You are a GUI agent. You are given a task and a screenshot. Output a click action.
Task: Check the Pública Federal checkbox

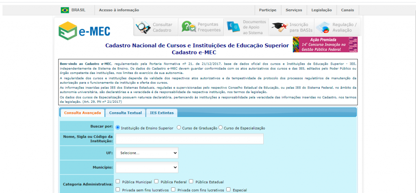157,182
